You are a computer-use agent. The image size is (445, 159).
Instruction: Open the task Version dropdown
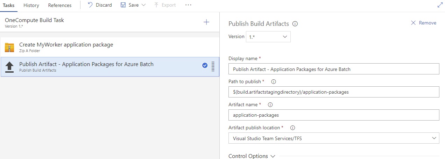pos(268,37)
